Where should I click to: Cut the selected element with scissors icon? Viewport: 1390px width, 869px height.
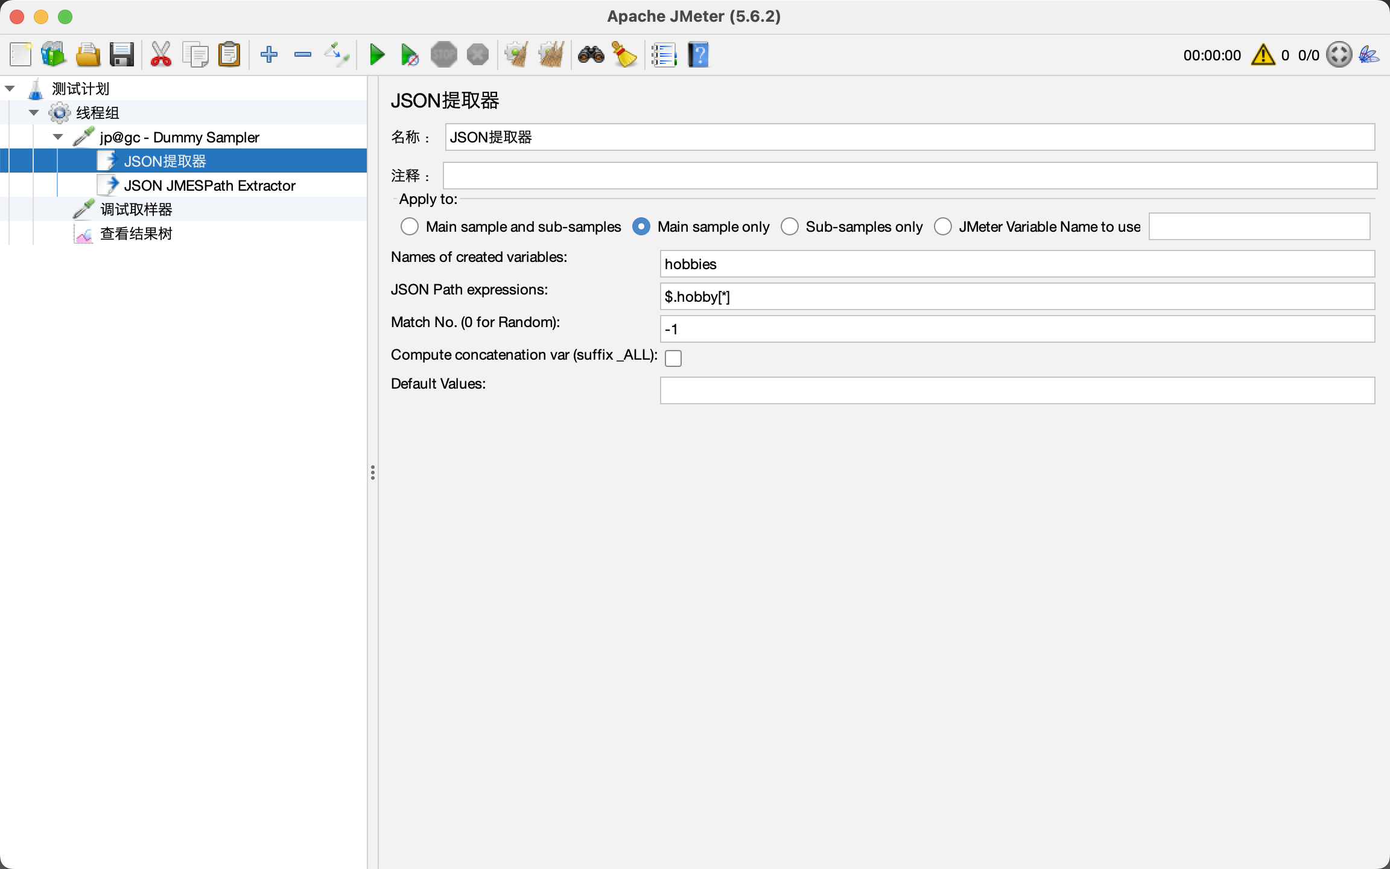pyautogui.click(x=161, y=55)
